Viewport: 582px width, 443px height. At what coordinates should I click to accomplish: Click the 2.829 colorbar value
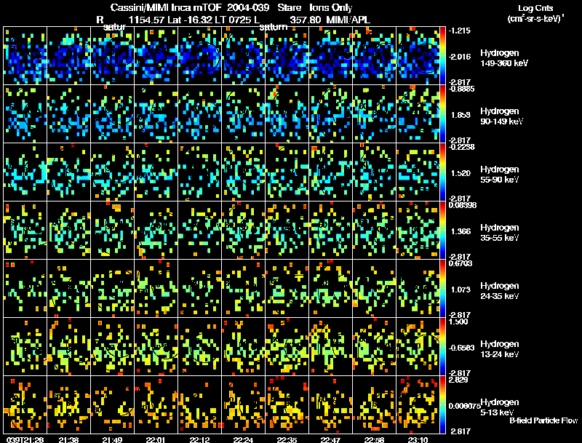pos(459,380)
